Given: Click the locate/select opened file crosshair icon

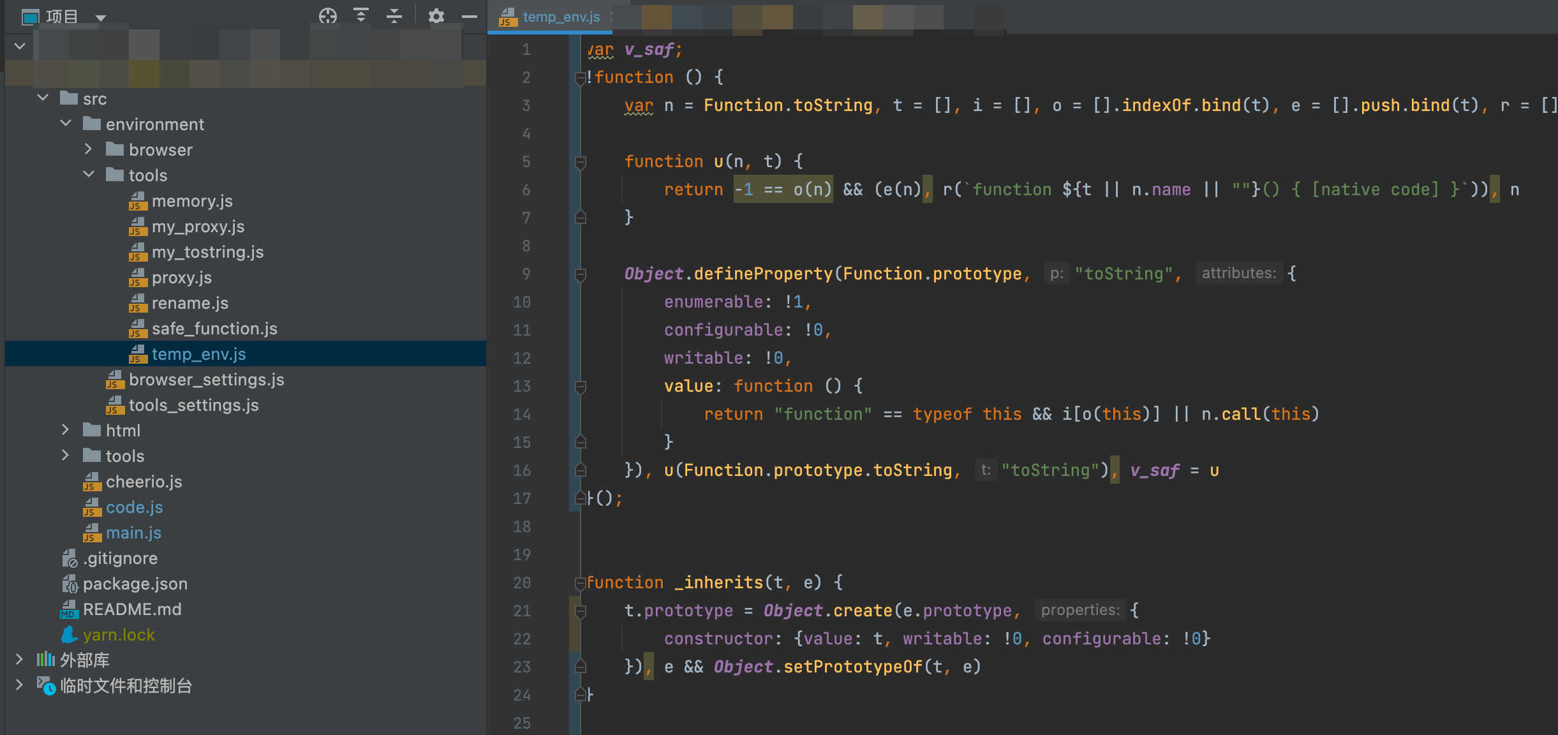Looking at the screenshot, I should coord(328,16).
